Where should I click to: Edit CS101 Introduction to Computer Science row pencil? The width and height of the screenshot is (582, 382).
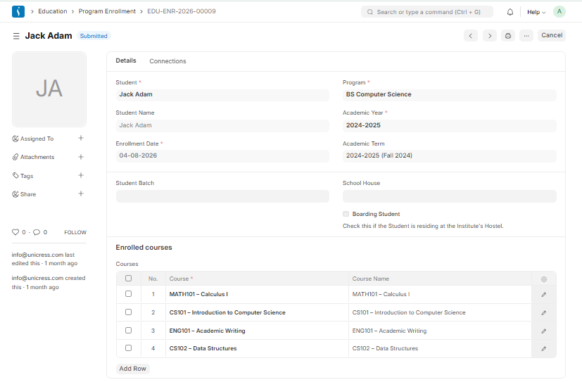(x=544, y=312)
